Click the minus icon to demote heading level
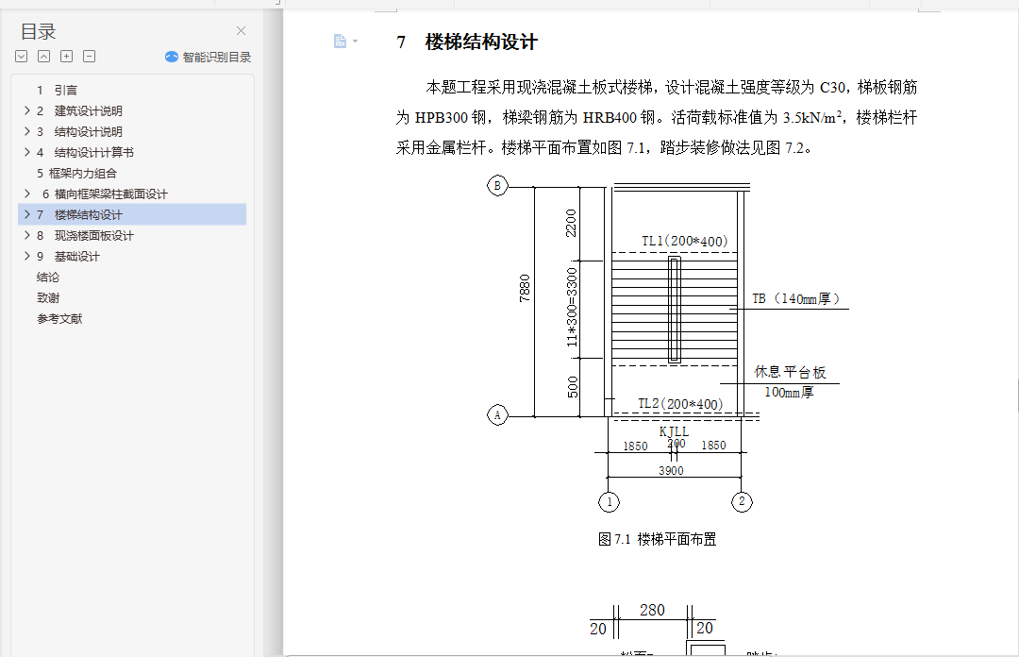The width and height of the screenshot is (1019, 657). pyautogui.click(x=89, y=57)
